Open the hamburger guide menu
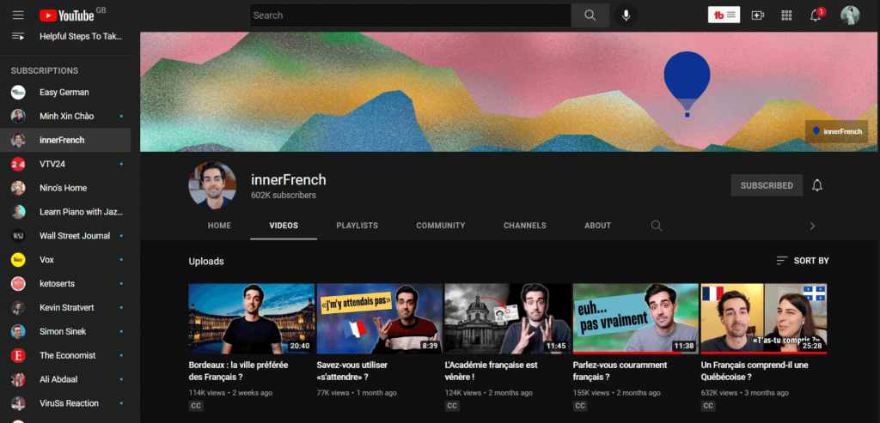Viewport: 880px width, 423px height. (x=18, y=15)
